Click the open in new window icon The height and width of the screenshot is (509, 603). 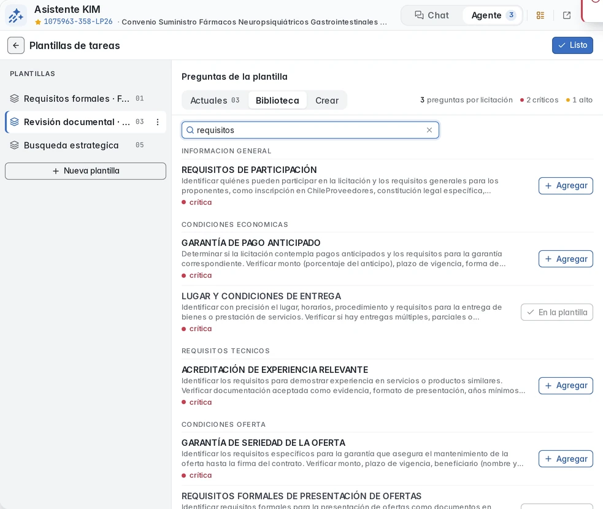[x=566, y=15]
